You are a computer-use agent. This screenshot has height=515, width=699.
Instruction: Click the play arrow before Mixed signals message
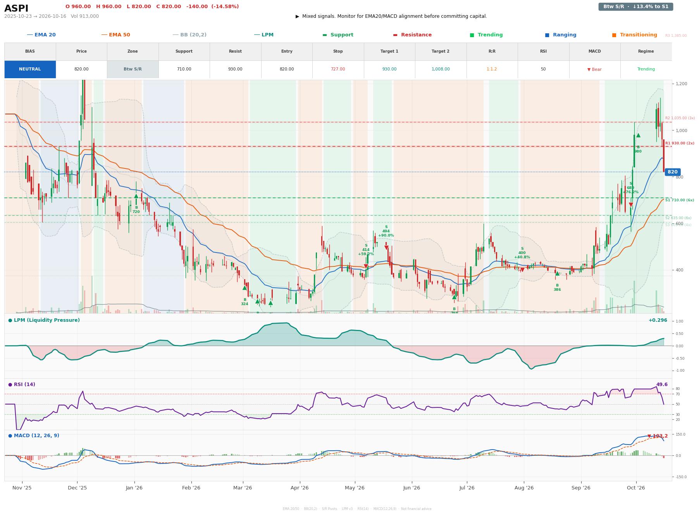(x=297, y=16)
